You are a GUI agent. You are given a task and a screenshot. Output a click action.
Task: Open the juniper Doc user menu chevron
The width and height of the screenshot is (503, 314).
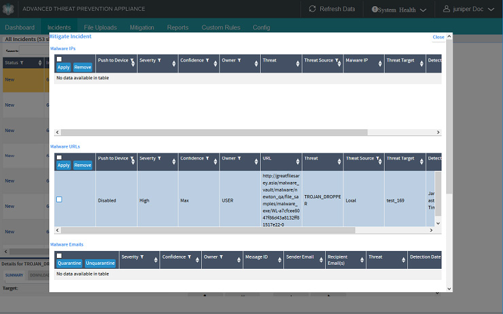coord(491,10)
